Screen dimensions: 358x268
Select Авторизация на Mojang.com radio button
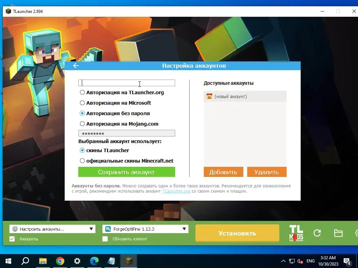tap(82, 124)
